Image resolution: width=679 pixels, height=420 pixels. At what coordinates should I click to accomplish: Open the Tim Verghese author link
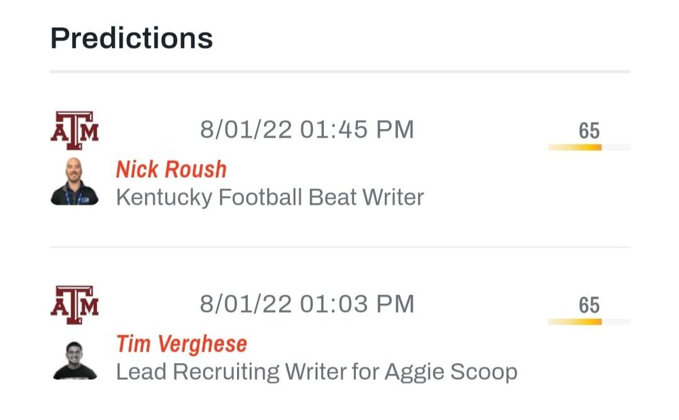[181, 344]
